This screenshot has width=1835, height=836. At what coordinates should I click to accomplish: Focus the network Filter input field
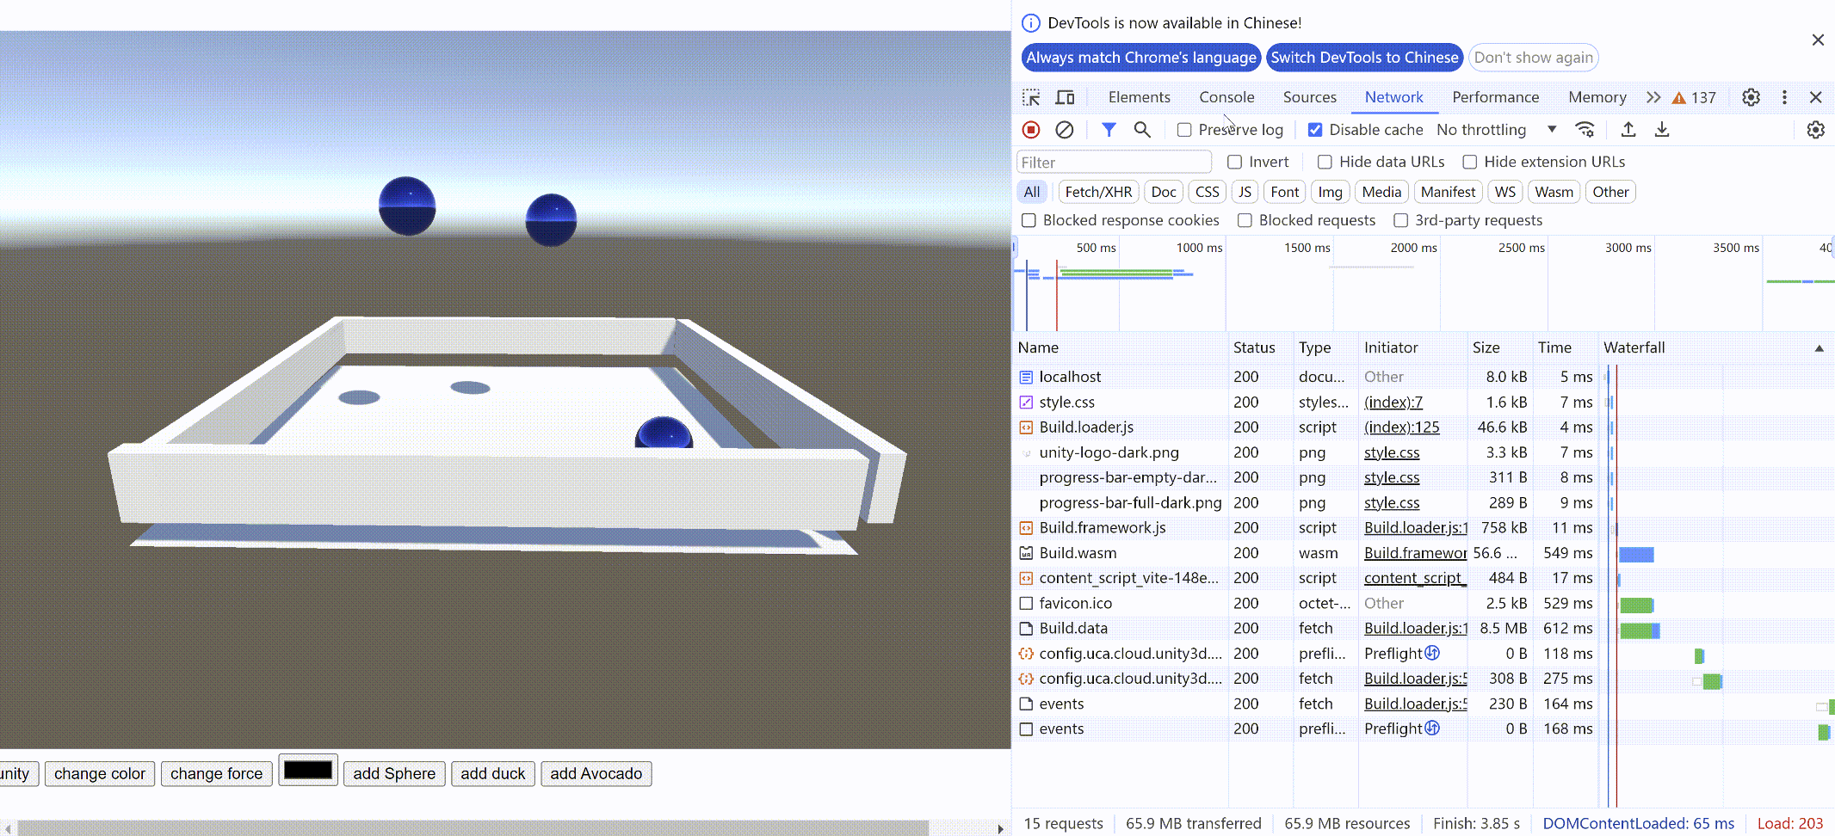pyautogui.click(x=1114, y=162)
